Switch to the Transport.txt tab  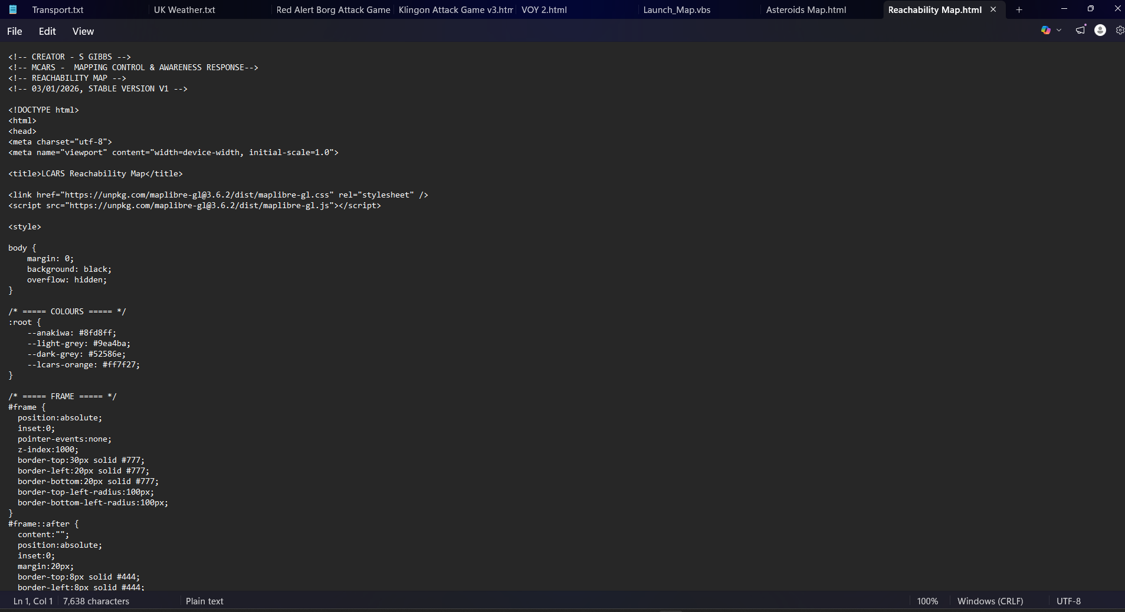58,10
